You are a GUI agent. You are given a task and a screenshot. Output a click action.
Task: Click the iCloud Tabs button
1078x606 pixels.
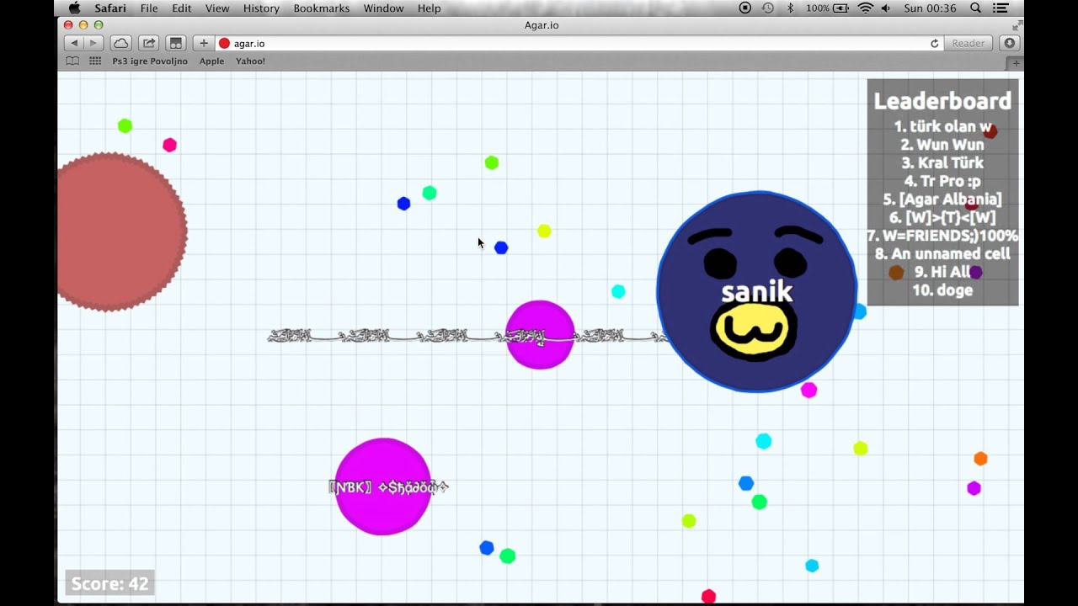click(121, 43)
